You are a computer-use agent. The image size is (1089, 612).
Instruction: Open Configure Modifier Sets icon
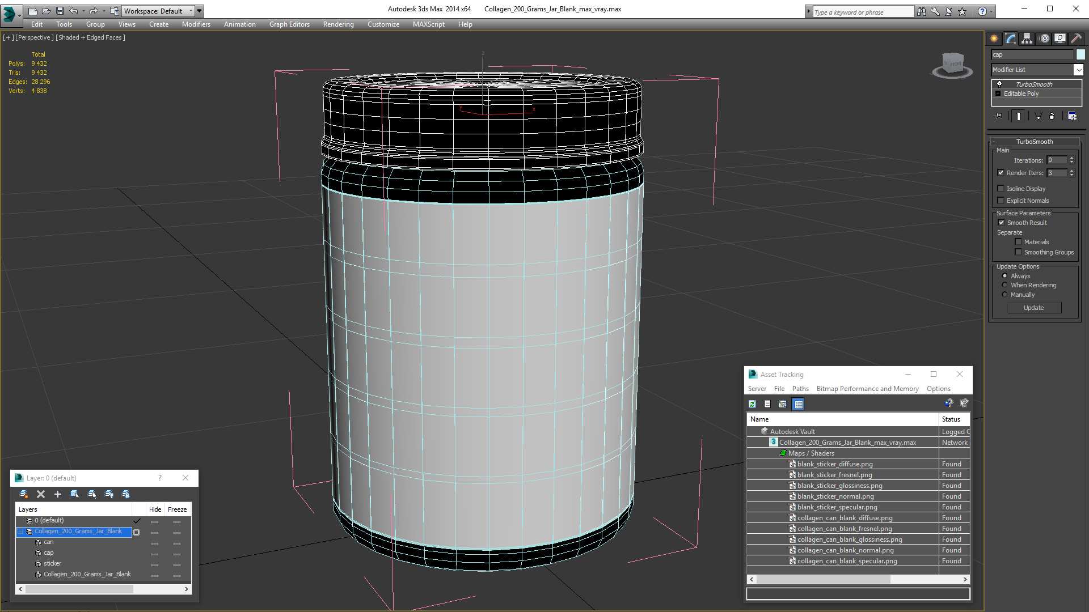tap(1072, 116)
